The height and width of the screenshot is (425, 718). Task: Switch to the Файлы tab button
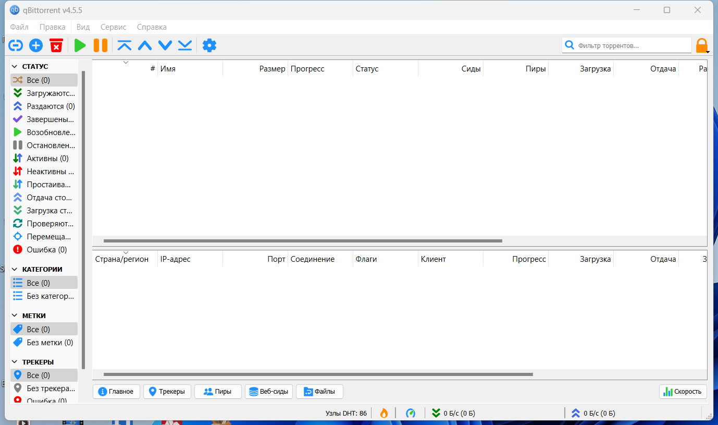(x=319, y=392)
